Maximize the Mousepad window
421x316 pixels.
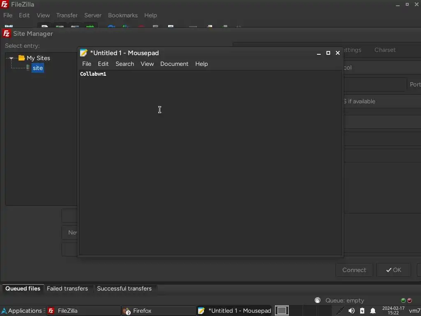[x=328, y=53]
